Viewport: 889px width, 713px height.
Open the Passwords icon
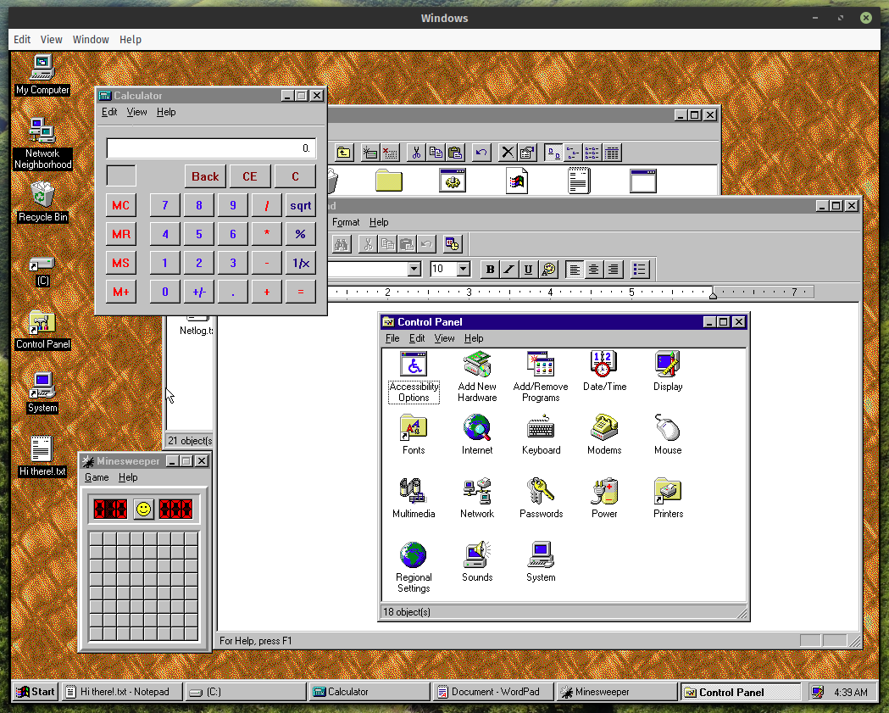tap(541, 499)
